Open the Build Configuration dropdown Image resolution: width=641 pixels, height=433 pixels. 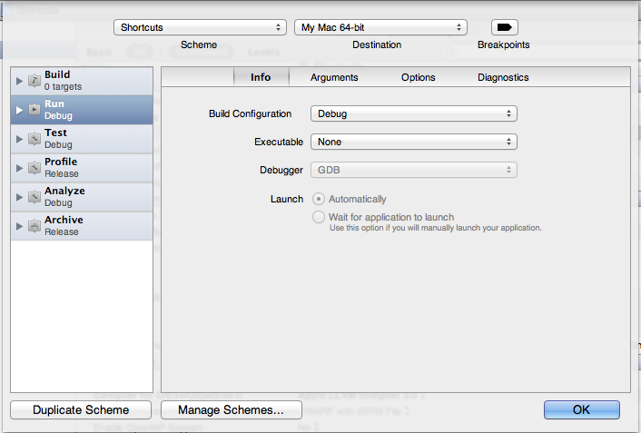click(x=413, y=113)
